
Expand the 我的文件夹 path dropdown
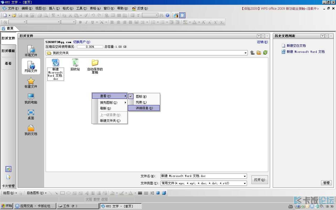tap(246, 53)
